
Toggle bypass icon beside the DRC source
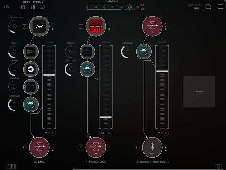pyautogui.click(x=24, y=26)
